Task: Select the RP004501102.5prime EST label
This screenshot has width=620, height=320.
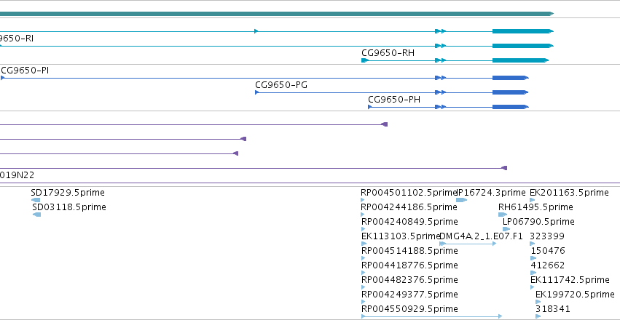Action: (x=409, y=193)
